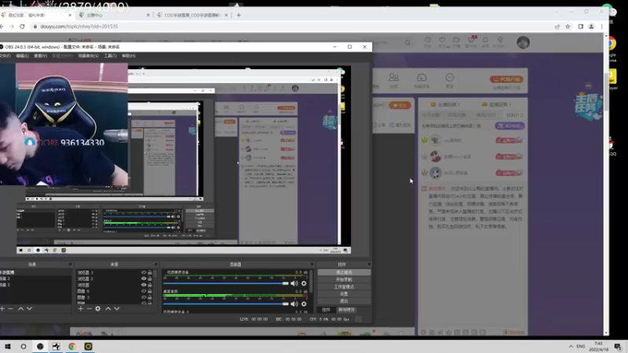628x353 pixels.
Task: Click orange follow button on Douyu page
Action: coord(400,105)
